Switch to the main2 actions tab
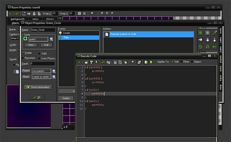Image resolution: width=231 pixels, height=142 pixels. pyautogui.click(x=221, y=49)
